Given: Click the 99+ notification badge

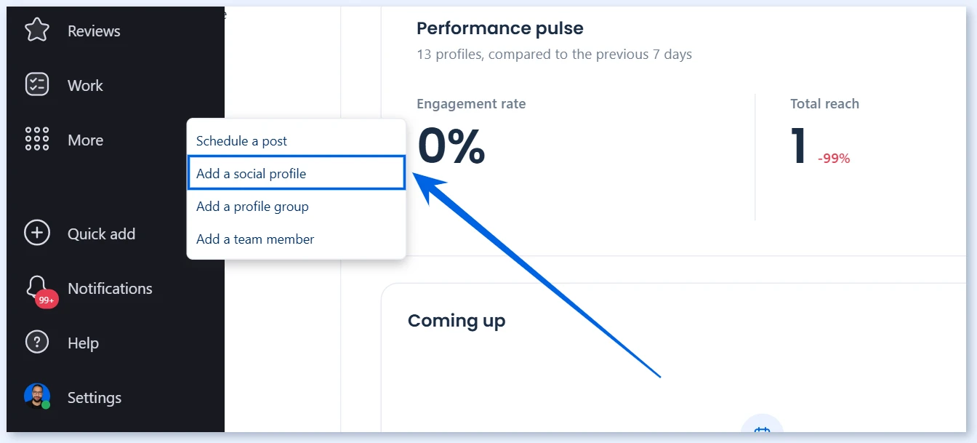Looking at the screenshot, I should (x=47, y=300).
